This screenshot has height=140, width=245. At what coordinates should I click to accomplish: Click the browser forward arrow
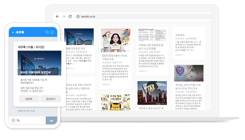click(x=64, y=16)
